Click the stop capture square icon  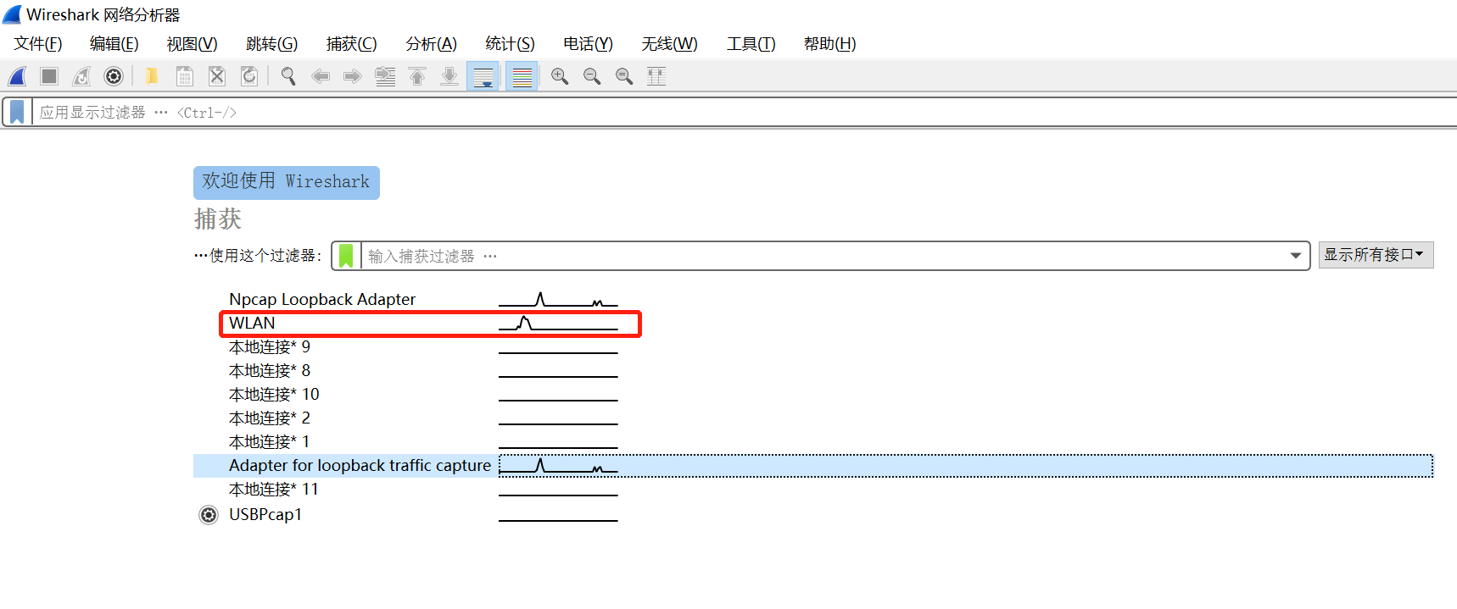49,76
